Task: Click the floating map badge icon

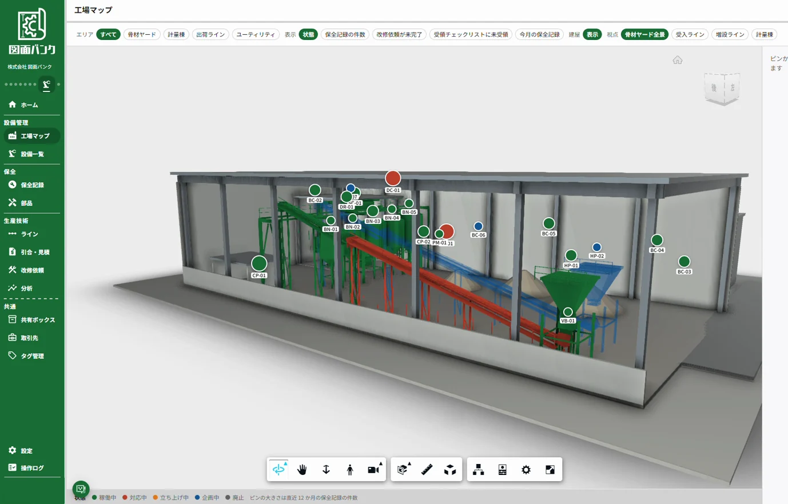Action: pos(81,489)
